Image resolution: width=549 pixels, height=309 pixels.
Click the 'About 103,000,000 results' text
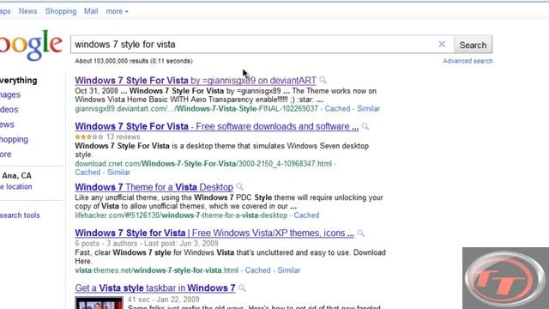click(134, 61)
